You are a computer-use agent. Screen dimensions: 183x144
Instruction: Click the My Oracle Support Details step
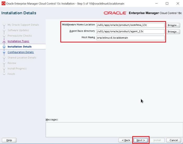click(x=23, y=25)
